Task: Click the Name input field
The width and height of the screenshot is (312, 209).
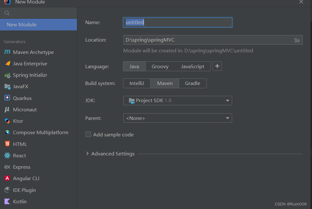Action: [177, 22]
